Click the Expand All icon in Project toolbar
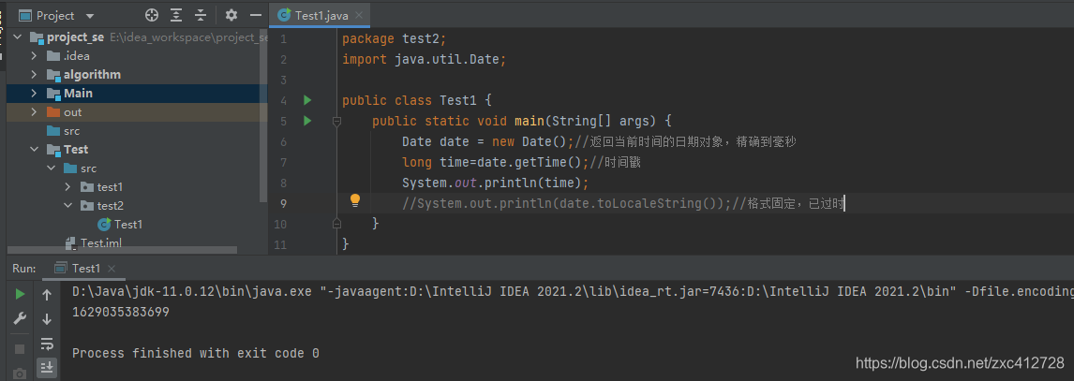The height and width of the screenshot is (381, 1074). pos(177,15)
